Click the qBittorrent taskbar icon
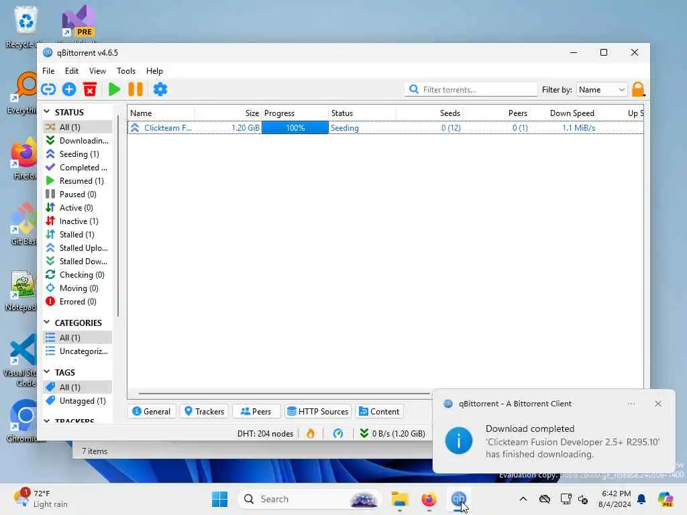This screenshot has width=687, height=515. [x=458, y=499]
